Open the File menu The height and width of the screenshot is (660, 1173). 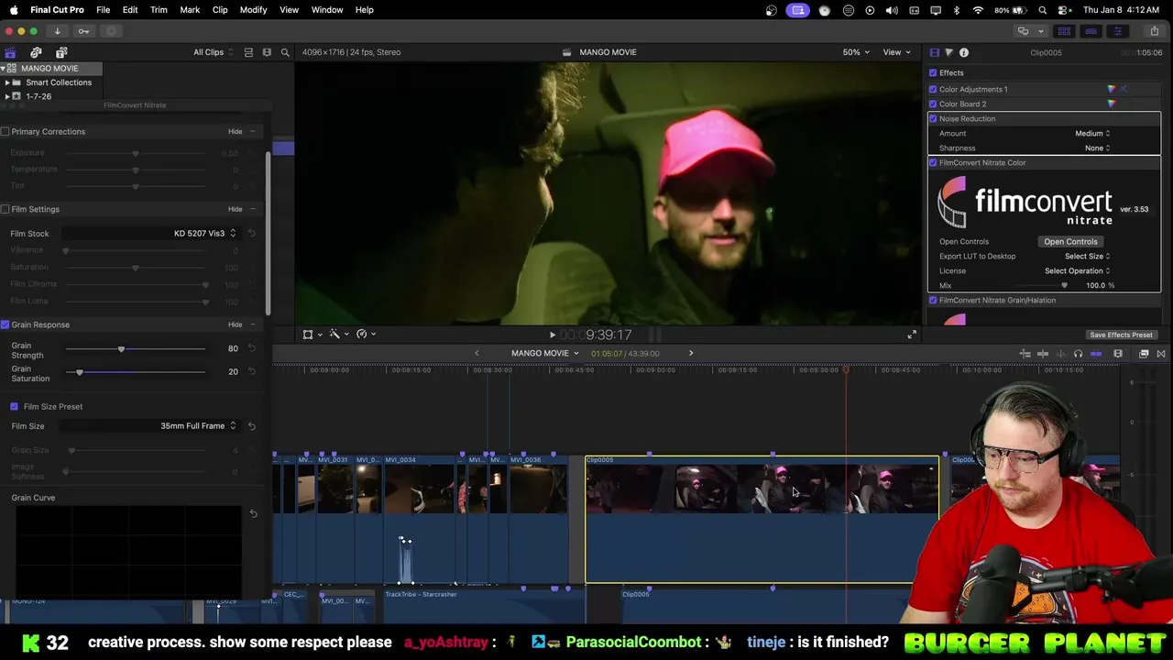(103, 10)
